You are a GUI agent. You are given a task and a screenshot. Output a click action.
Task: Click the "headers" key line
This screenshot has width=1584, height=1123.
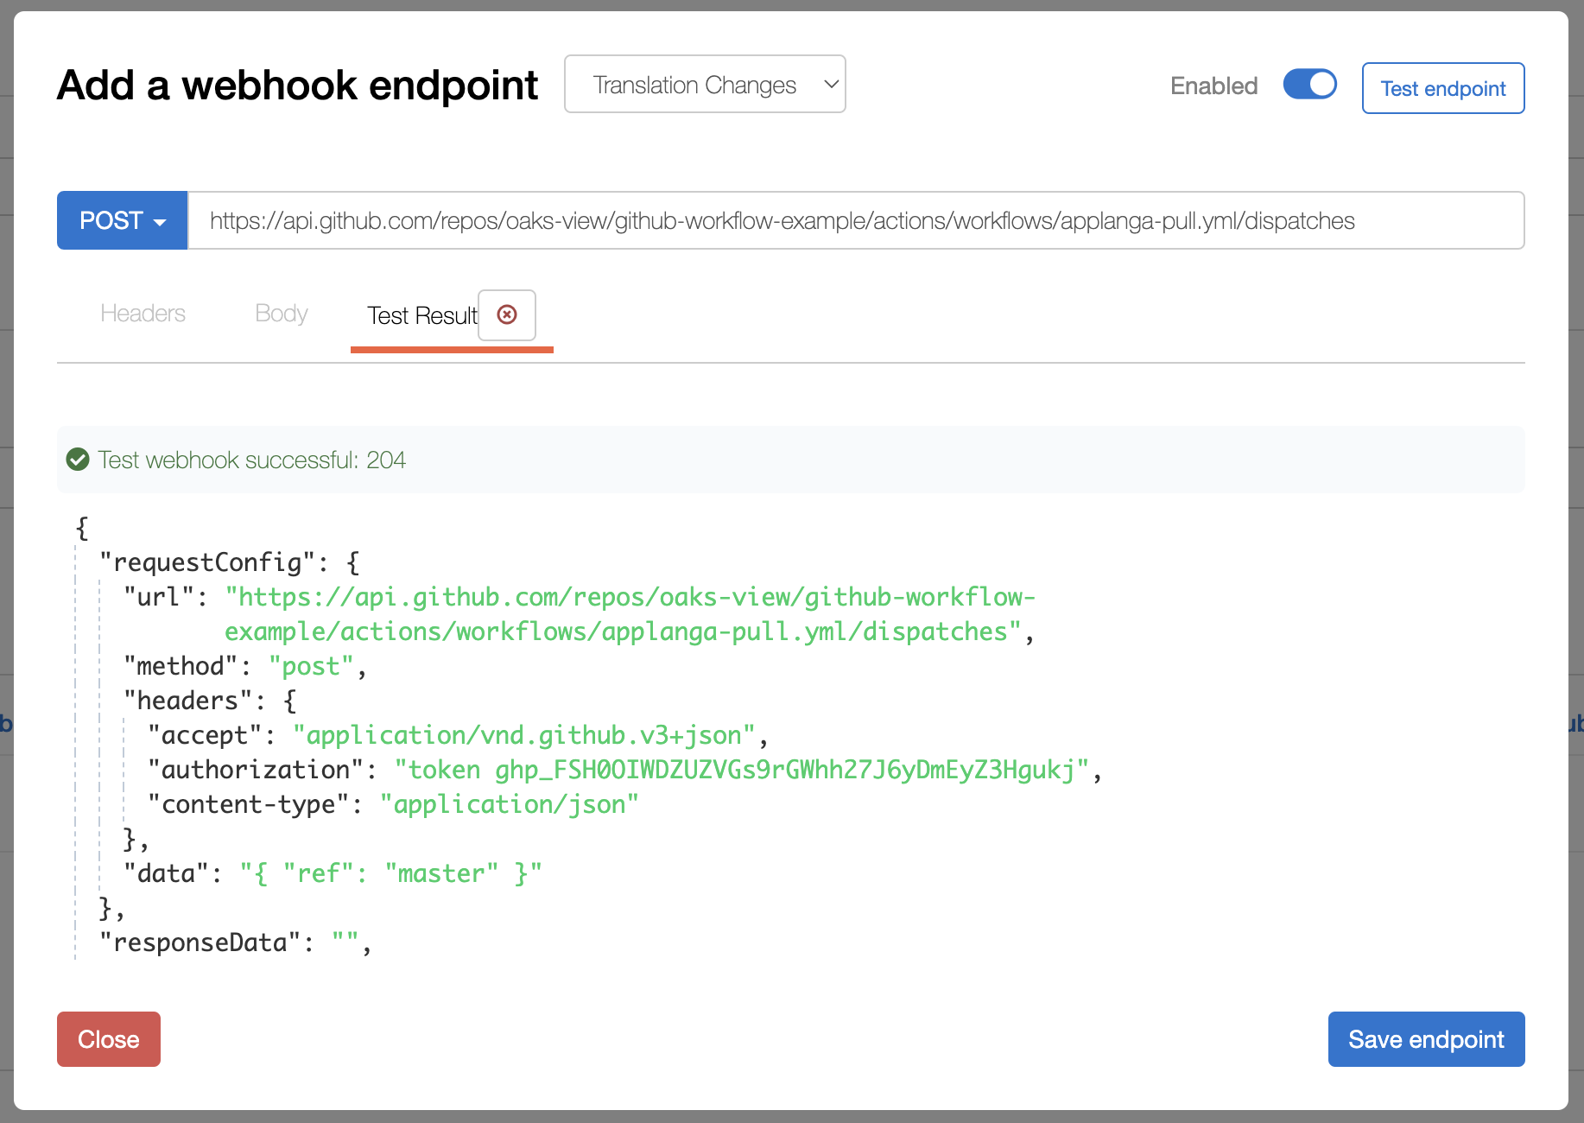click(210, 701)
